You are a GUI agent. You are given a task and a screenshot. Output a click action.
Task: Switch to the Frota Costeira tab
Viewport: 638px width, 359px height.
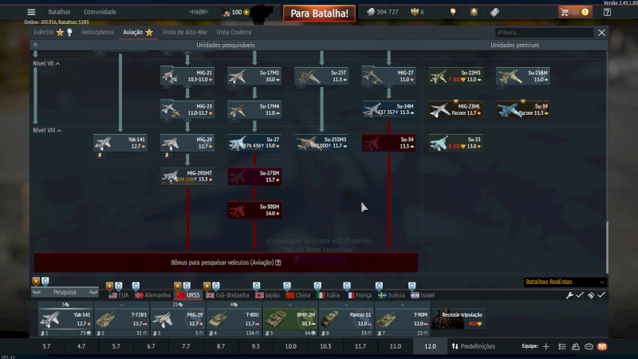tap(234, 32)
